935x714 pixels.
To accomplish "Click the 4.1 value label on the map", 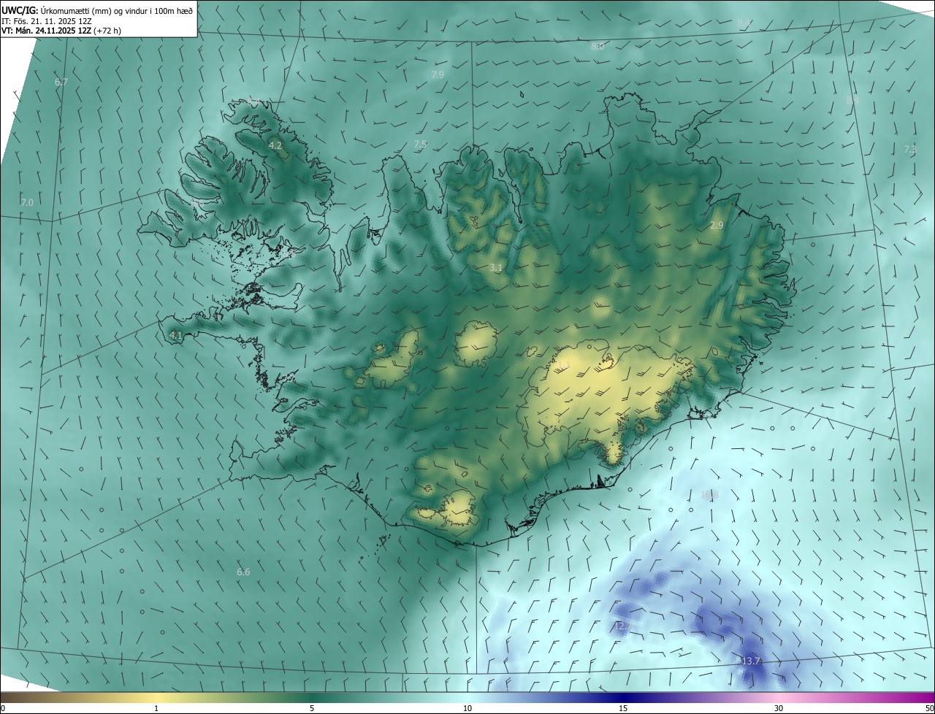I will pos(175,335).
